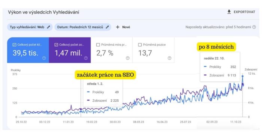Add a new filter with Nové
Screen dimensions: 262x138
click(x=123, y=27)
